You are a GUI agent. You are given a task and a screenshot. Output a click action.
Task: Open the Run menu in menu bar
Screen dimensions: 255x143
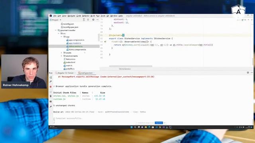[98, 16]
